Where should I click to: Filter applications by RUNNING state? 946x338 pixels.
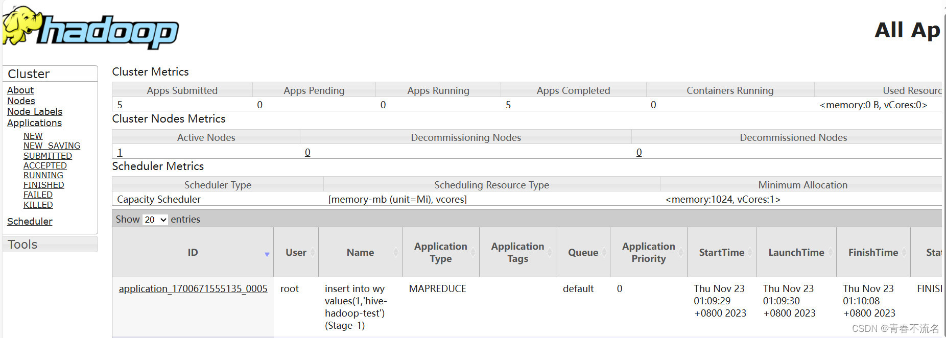click(43, 175)
